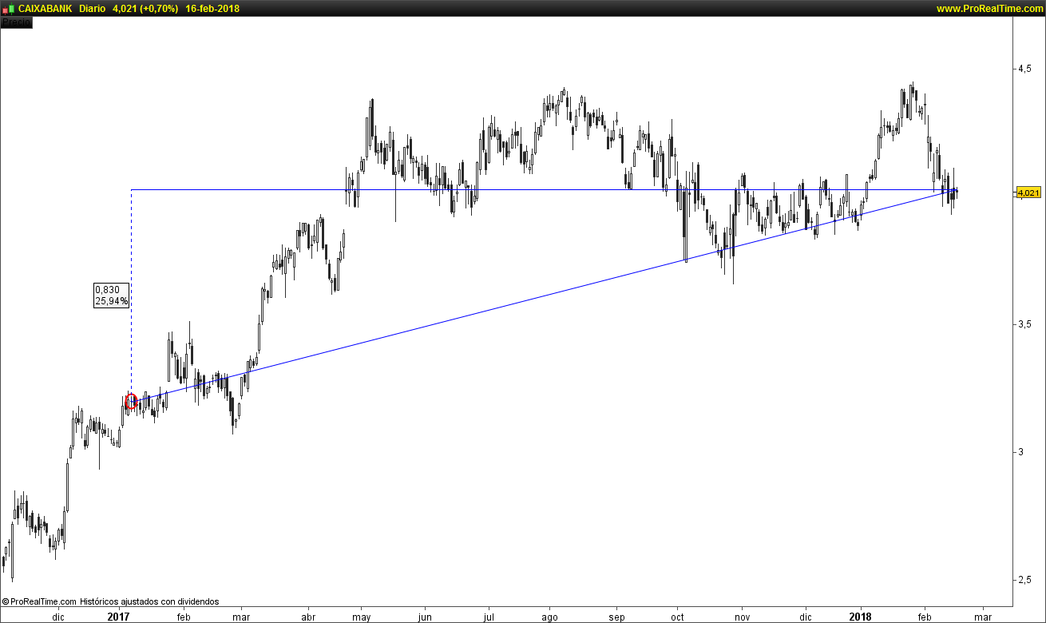Click the nov month label

click(743, 617)
